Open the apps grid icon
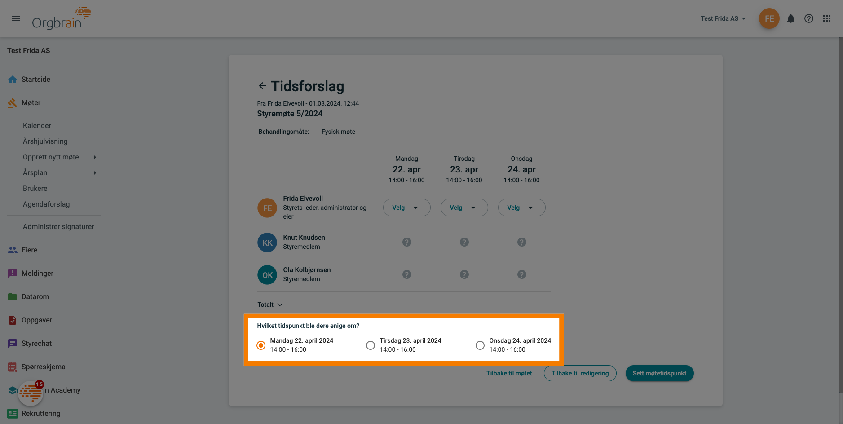 827,18
